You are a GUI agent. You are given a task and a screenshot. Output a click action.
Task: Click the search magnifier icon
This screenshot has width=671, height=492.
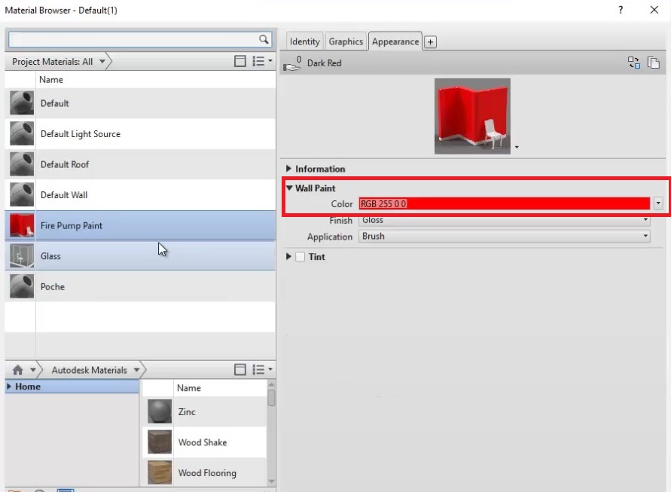pyautogui.click(x=264, y=39)
